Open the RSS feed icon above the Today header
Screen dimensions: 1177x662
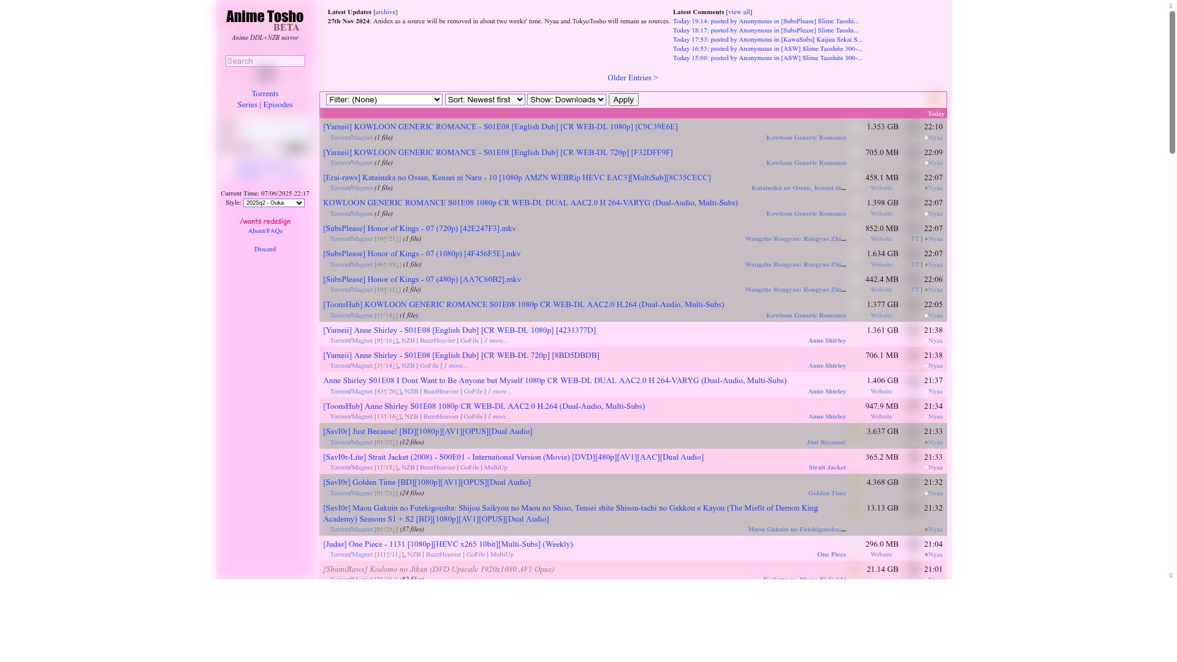click(934, 99)
